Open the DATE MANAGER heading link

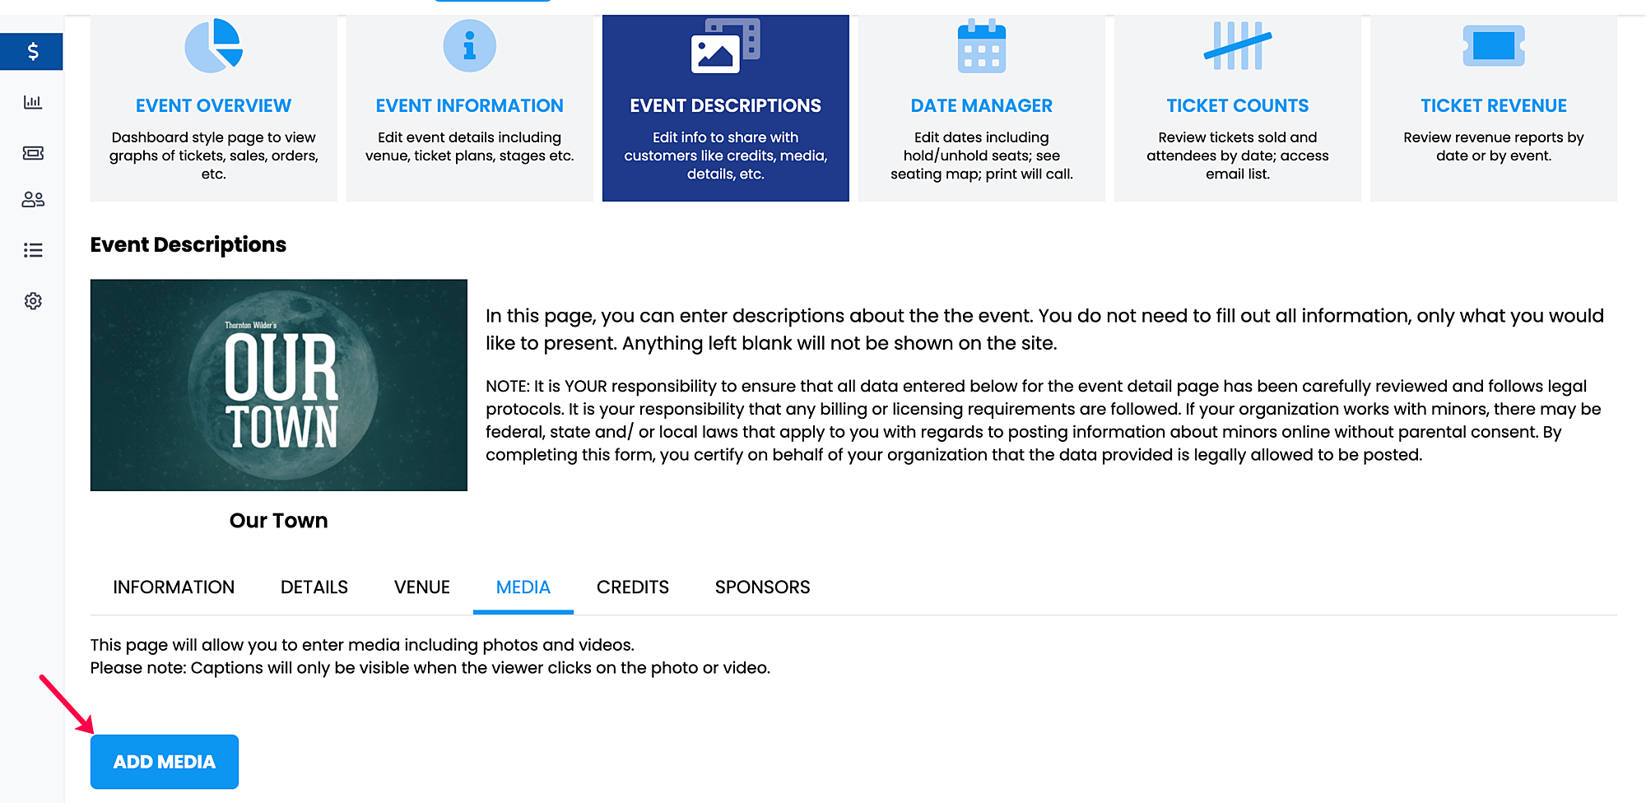click(x=982, y=105)
